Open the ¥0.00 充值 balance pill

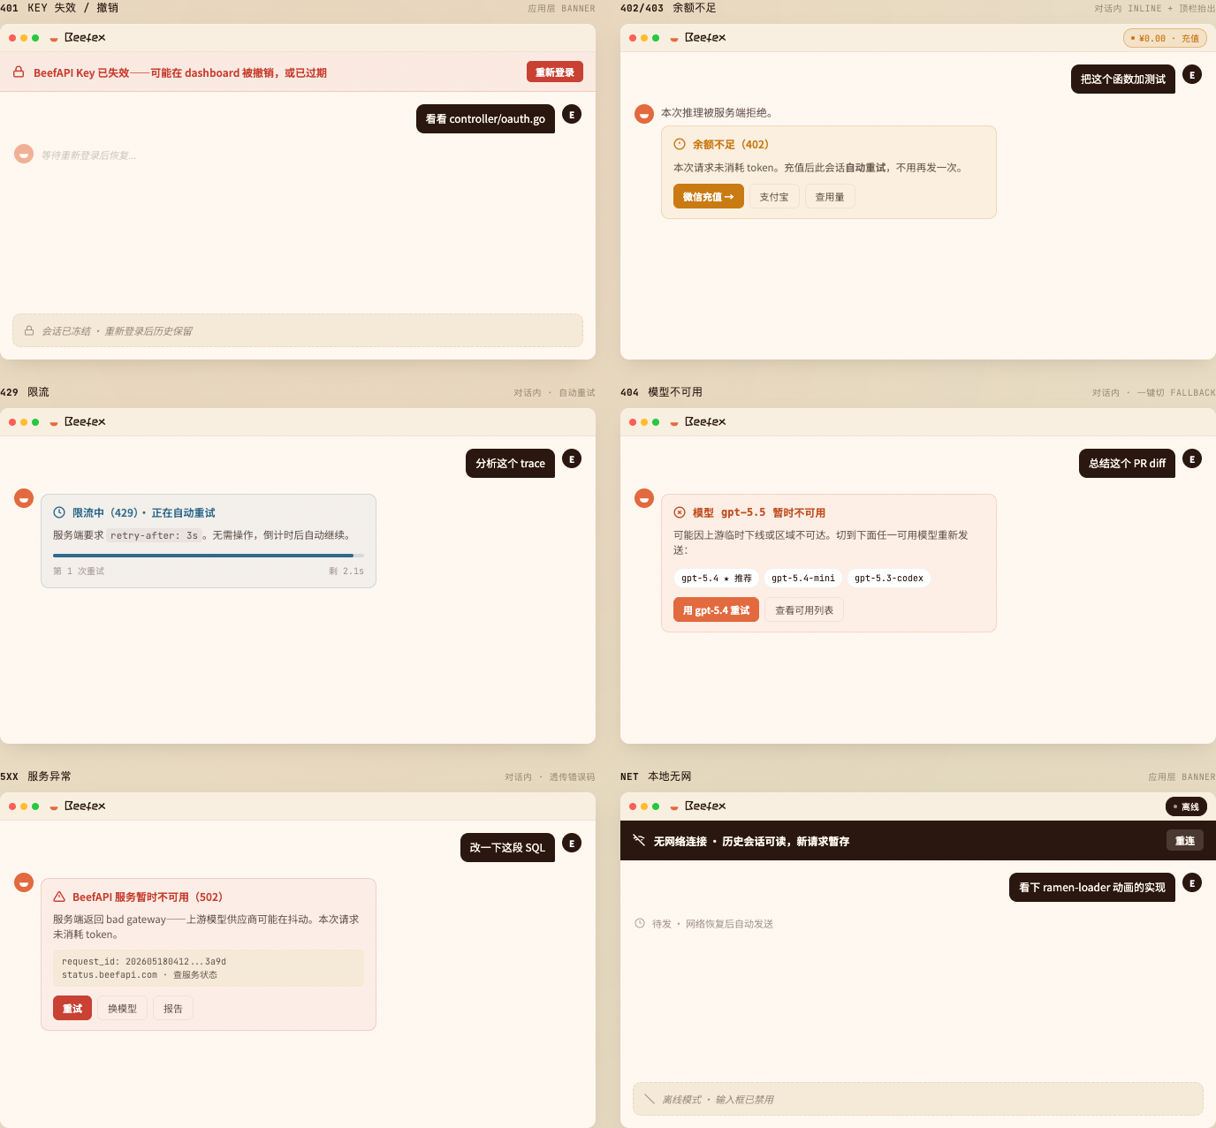pyautogui.click(x=1165, y=38)
